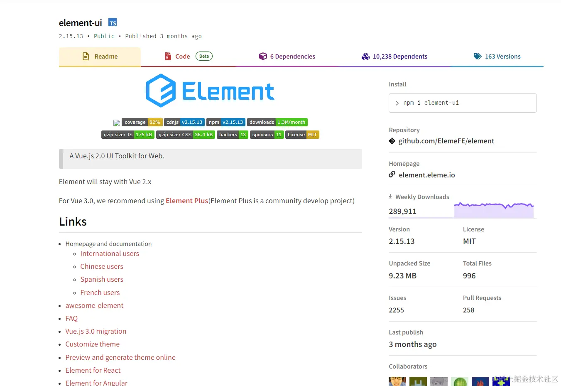Open Preview and generate theme online link
Image resolution: width=561 pixels, height=386 pixels.
point(120,357)
